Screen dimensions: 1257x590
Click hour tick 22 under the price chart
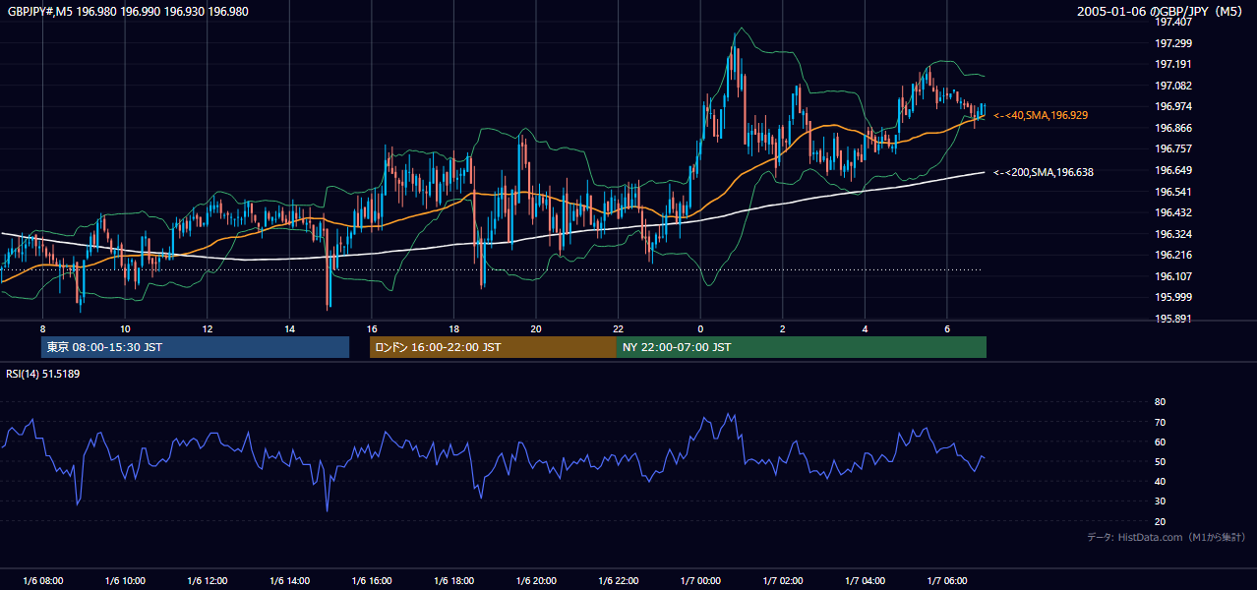(x=618, y=328)
